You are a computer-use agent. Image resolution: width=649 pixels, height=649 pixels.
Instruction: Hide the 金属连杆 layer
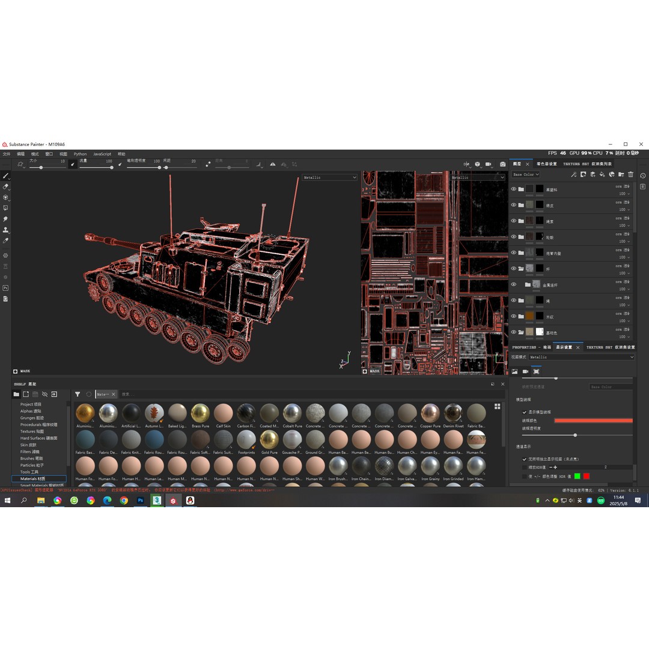(514, 284)
